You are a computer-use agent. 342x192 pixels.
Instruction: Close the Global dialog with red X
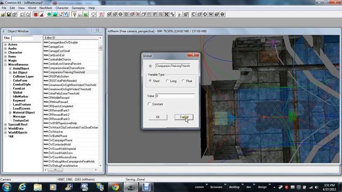[x=193, y=55]
